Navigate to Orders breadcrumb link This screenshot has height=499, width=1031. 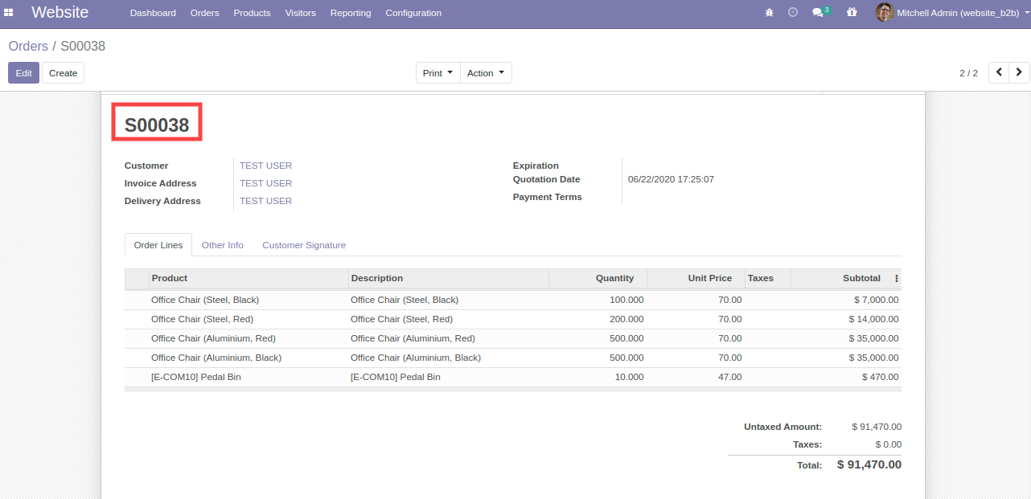point(28,47)
